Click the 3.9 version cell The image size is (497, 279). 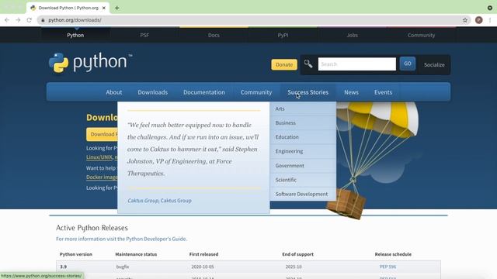tap(64, 267)
